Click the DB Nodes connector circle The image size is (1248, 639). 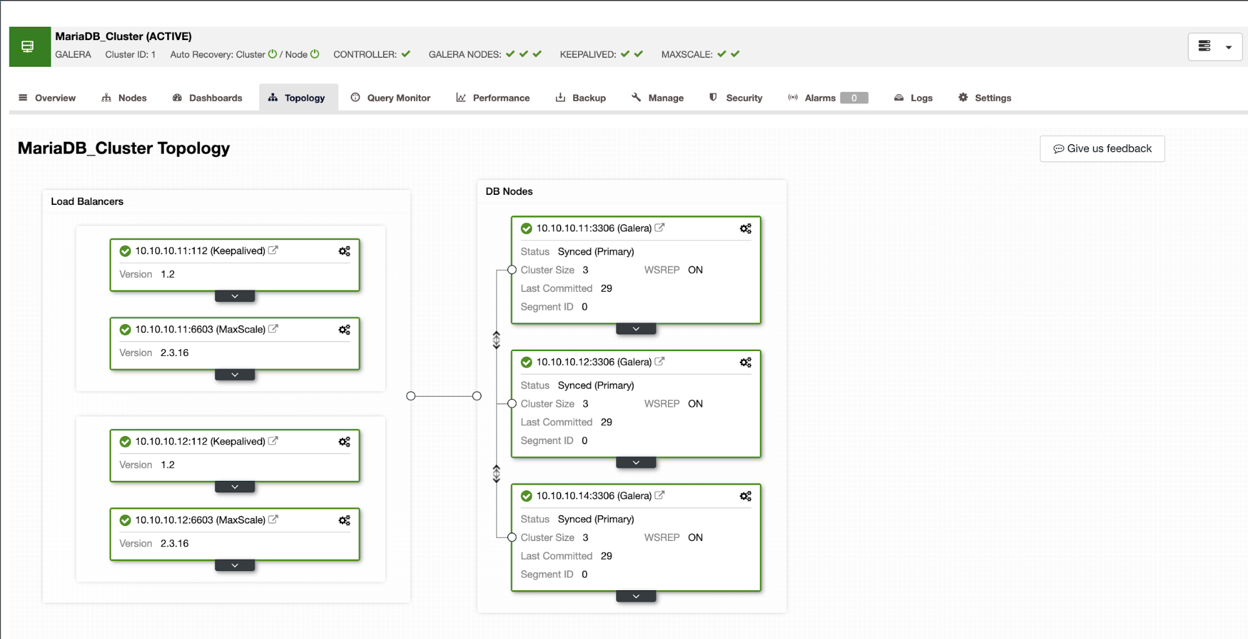pos(477,396)
